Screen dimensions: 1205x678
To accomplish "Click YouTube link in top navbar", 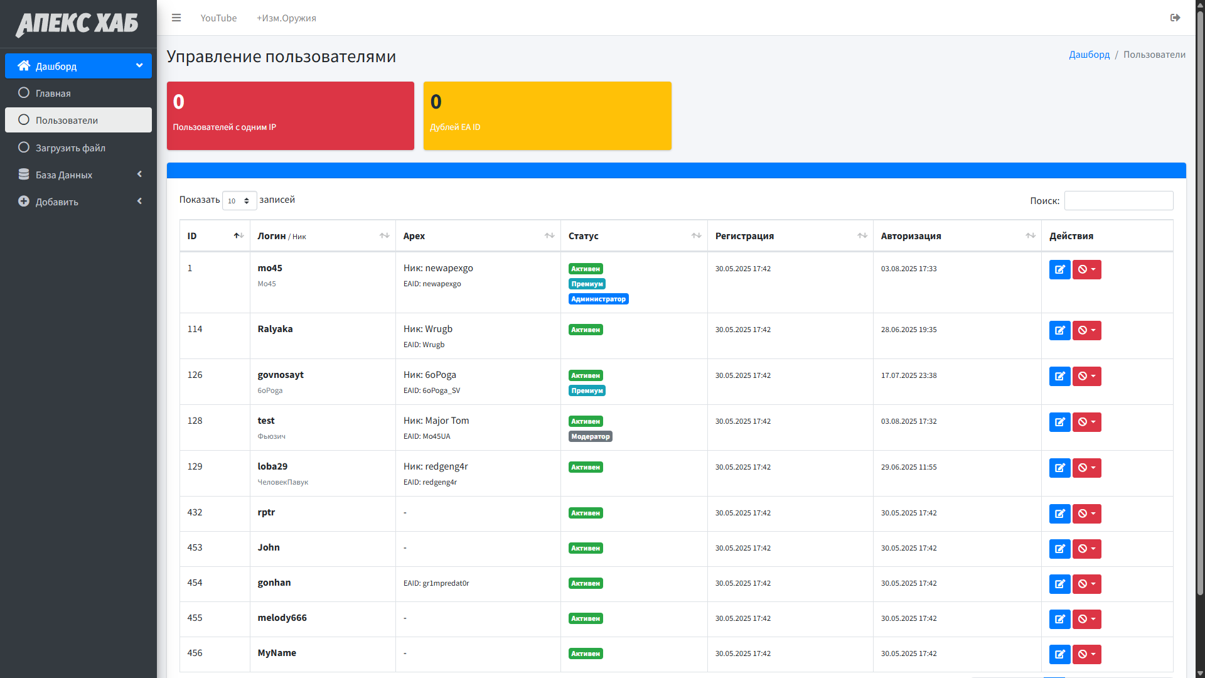I will [x=218, y=18].
